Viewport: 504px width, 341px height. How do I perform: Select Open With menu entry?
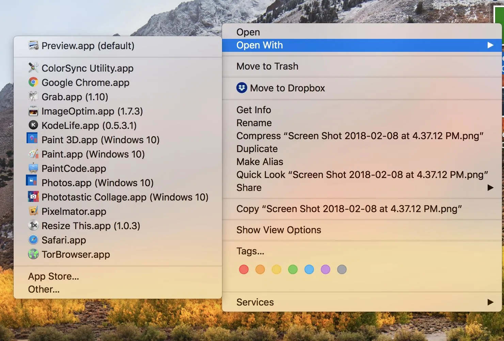pos(362,45)
